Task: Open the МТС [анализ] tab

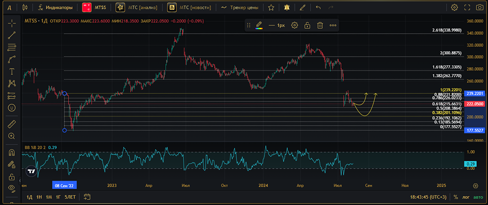Action: coord(136,8)
